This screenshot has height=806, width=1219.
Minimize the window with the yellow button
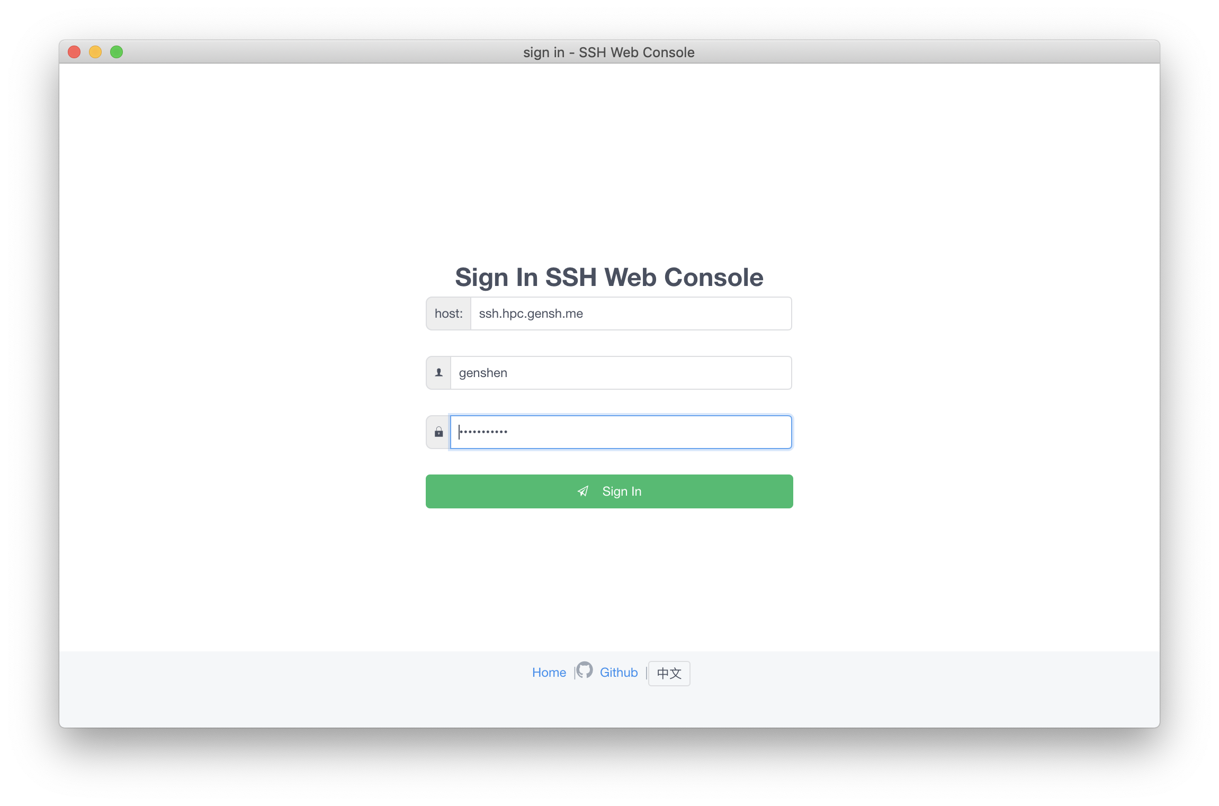coord(95,52)
